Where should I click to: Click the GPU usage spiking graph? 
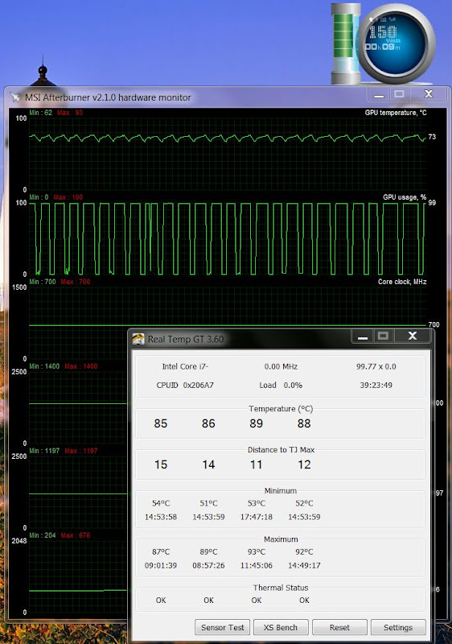228,238
